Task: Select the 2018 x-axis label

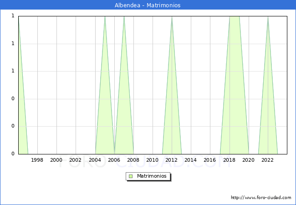Action: pos(229,160)
